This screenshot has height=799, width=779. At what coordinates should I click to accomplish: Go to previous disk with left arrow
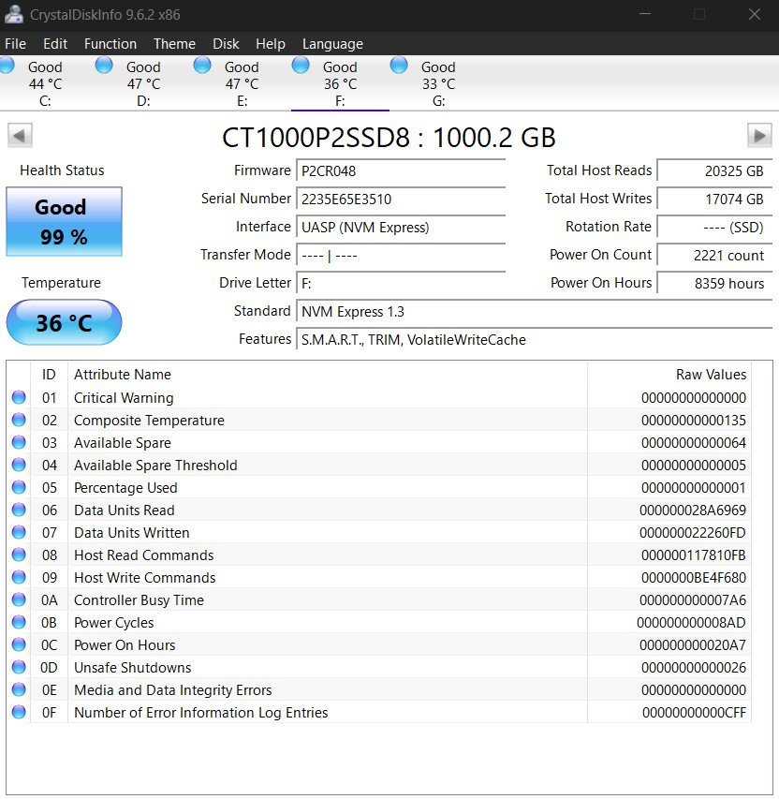pos(20,136)
